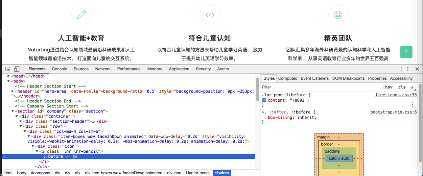Open the DevTools three-dot customize menu

408,69
